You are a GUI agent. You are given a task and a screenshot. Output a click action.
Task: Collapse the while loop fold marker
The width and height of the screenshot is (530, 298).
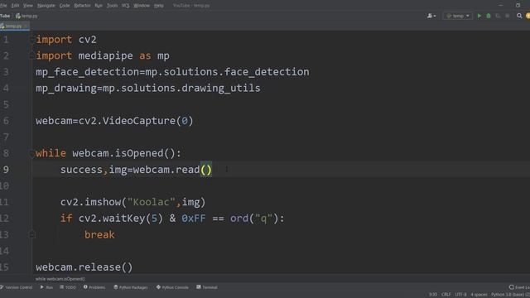(31, 153)
